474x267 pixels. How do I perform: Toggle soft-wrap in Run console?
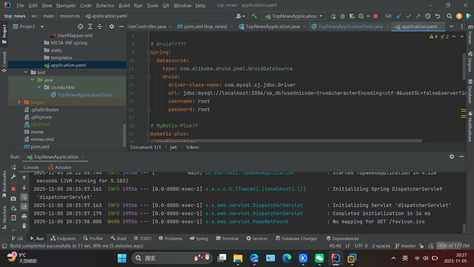click(24, 197)
